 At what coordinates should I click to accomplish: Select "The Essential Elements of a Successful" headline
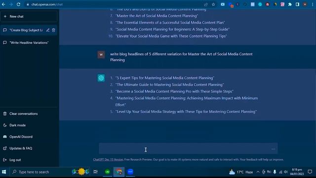tap(170, 22)
